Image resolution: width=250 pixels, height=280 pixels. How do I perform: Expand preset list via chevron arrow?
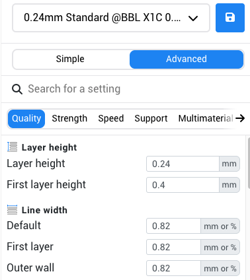point(193,18)
